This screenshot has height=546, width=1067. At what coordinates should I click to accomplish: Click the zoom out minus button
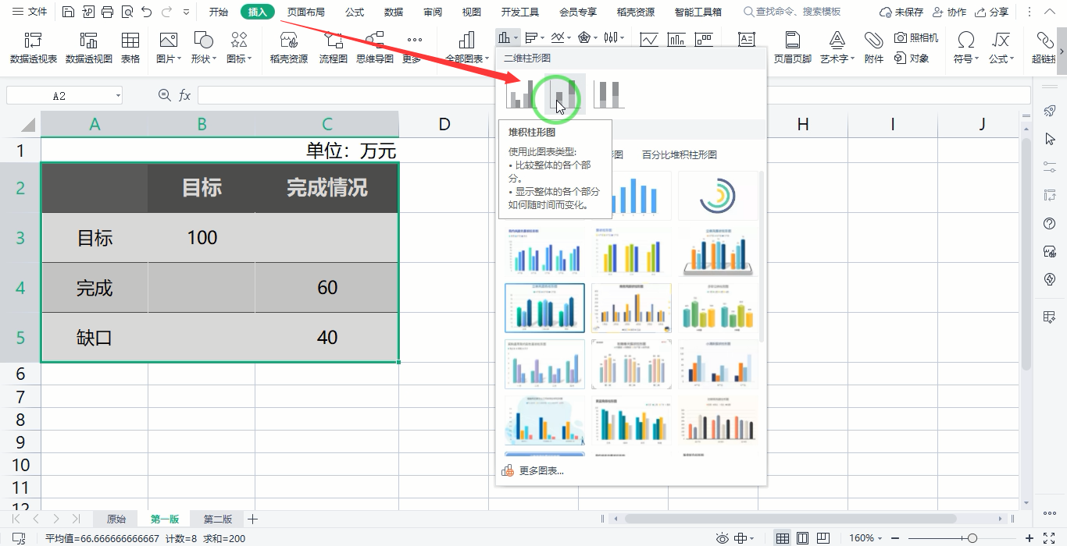pyautogui.click(x=894, y=538)
